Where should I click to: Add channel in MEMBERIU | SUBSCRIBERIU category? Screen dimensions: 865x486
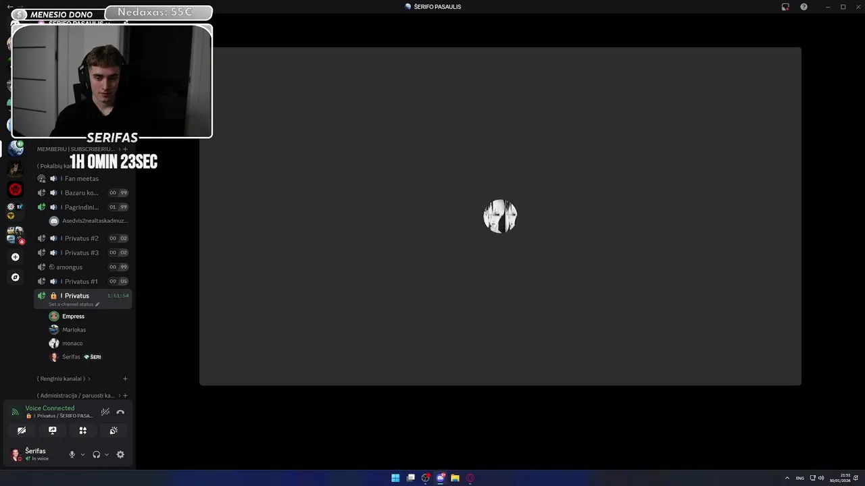point(125,148)
